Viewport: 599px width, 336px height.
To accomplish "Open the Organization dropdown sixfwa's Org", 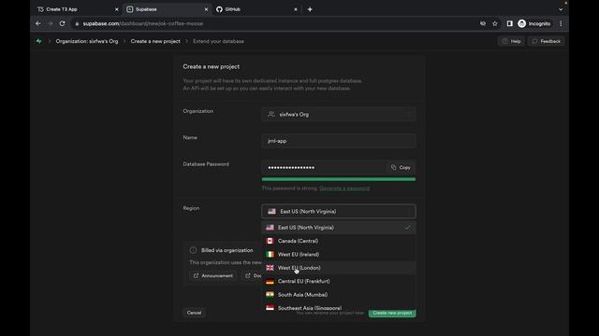I will [339, 114].
